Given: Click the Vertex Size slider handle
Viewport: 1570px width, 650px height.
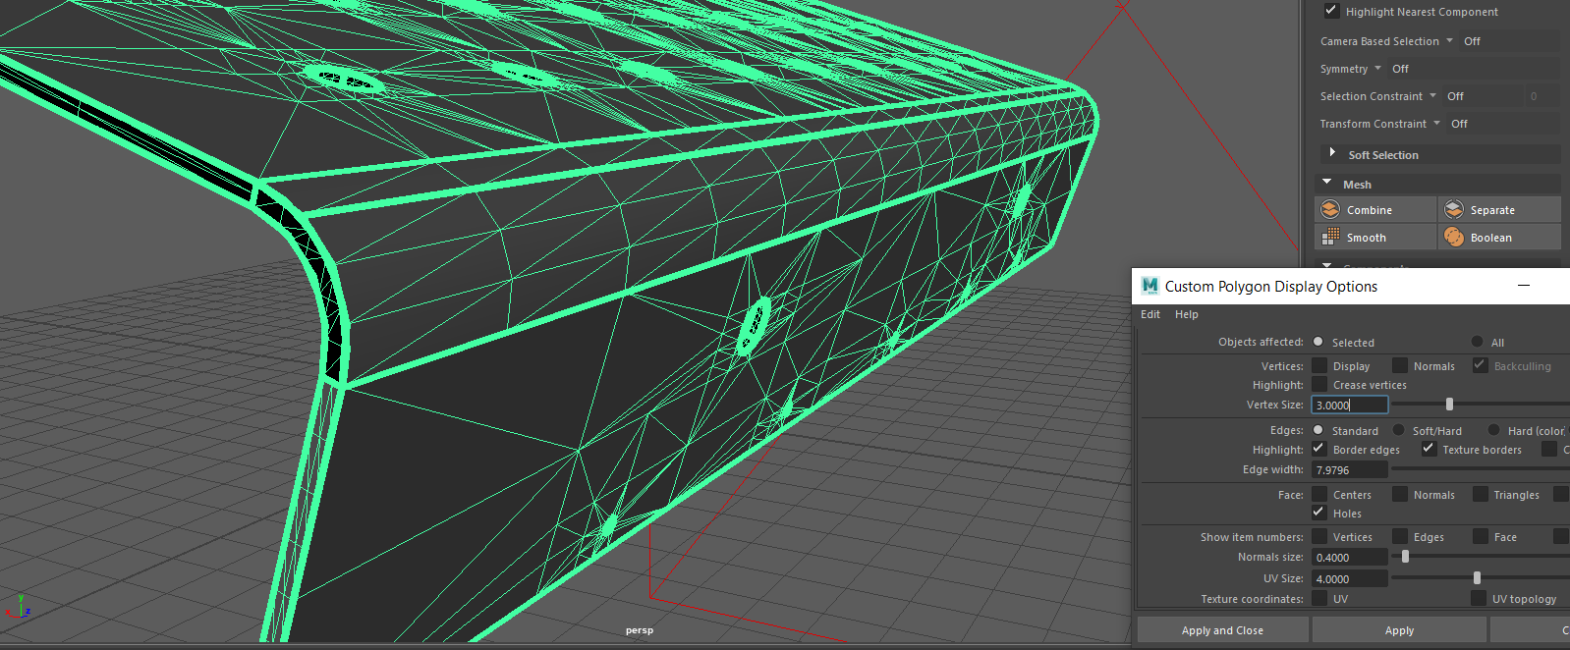Looking at the screenshot, I should [1449, 404].
